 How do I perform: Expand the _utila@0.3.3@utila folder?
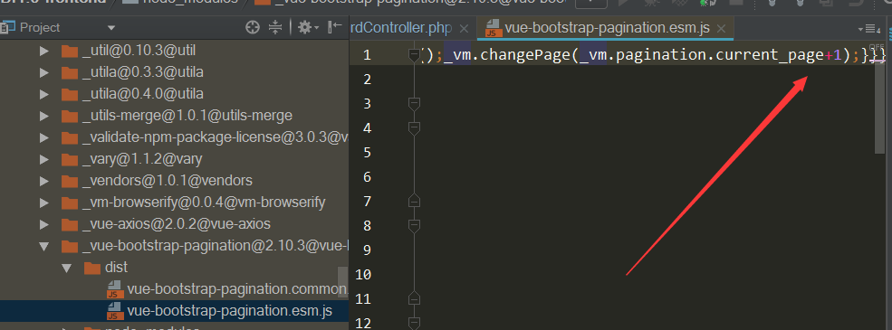pos(43,72)
